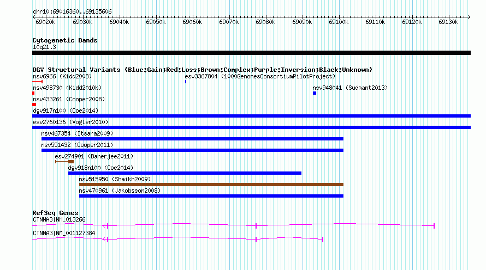The image size is (486, 270).
Task: Open variant dgv918n100 (Coe2014) label
Action: (100, 168)
